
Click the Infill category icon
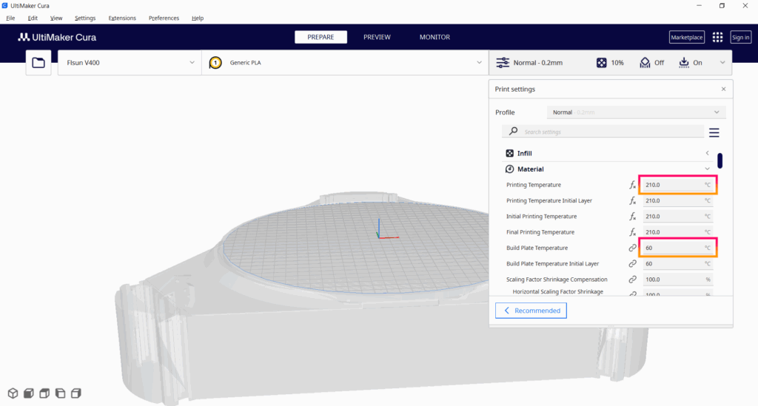coord(509,153)
